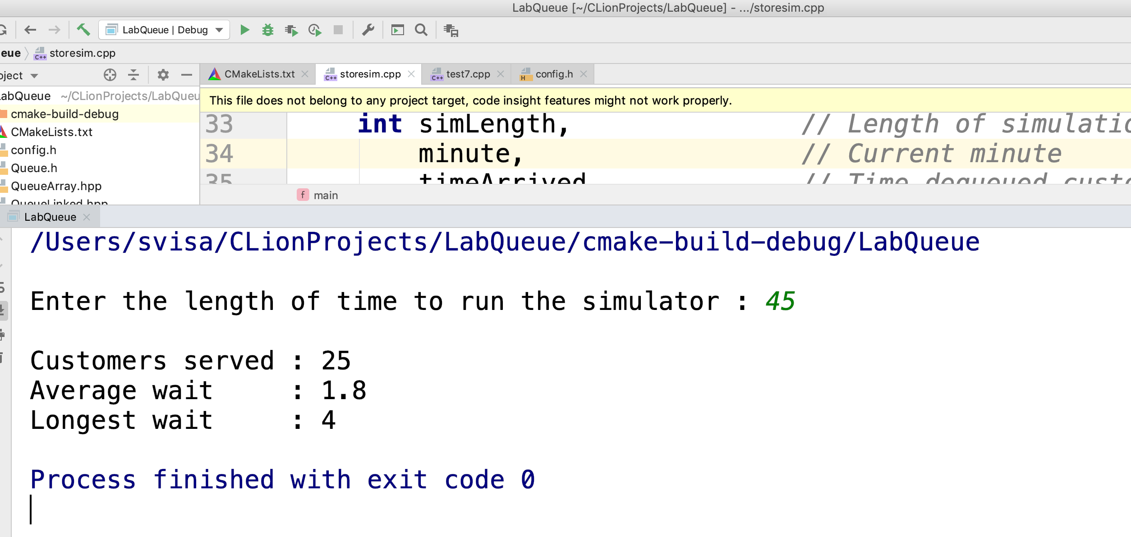Open the CMakeLists.txt tab
The width and height of the screenshot is (1131, 537).
pyautogui.click(x=256, y=73)
